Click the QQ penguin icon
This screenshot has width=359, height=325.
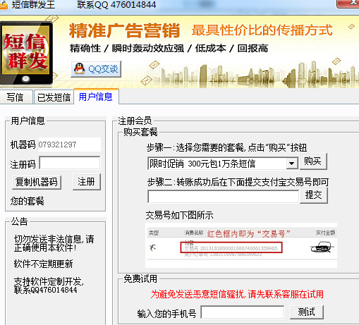pyautogui.click(x=79, y=69)
